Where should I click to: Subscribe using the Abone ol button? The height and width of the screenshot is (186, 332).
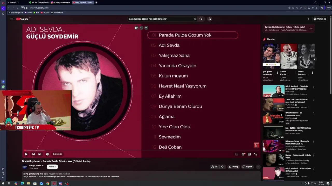point(52,167)
